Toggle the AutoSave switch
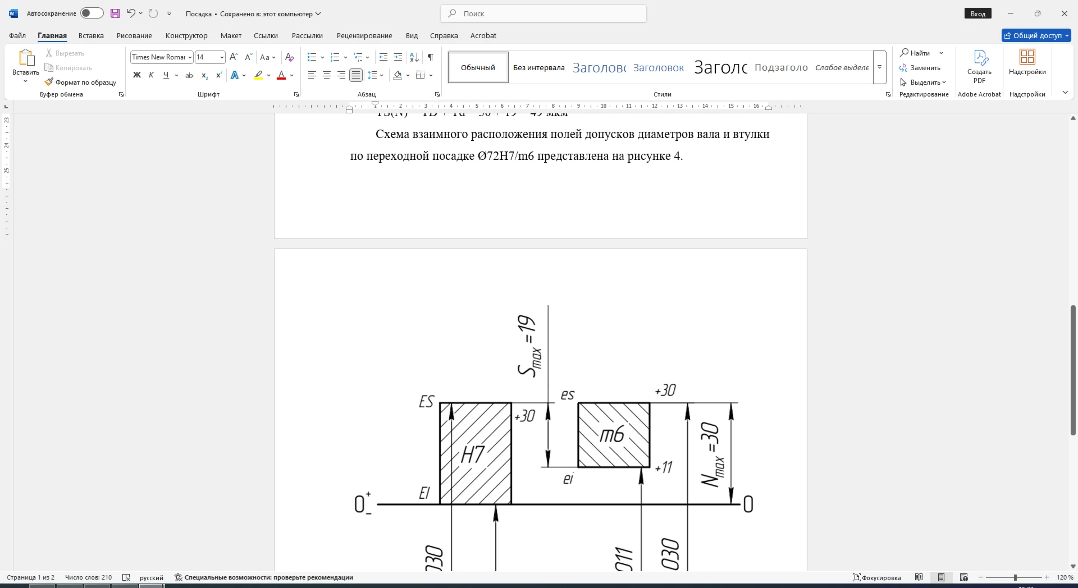 pos(92,13)
